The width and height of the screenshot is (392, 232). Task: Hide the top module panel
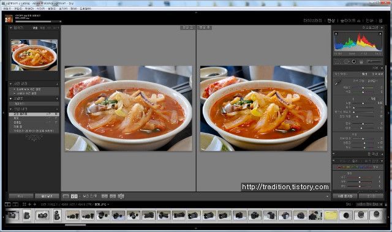pyautogui.click(x=196, y=12)
